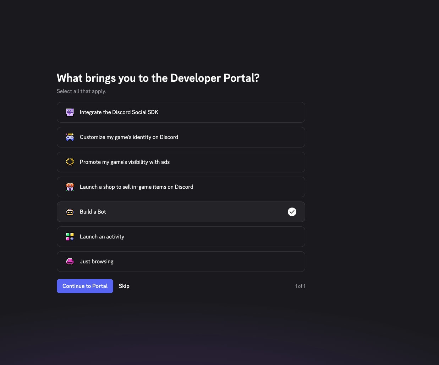
Task: Click the laurel wreath ads icon
Action: (70, 162)
